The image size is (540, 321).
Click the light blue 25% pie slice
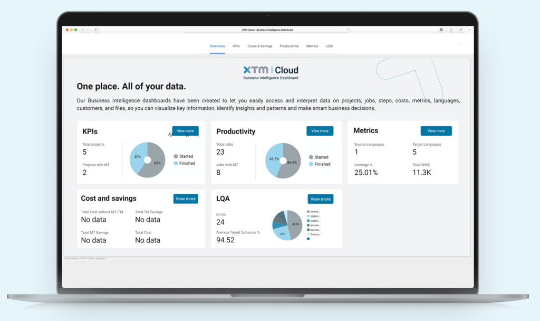pos(282,234)
